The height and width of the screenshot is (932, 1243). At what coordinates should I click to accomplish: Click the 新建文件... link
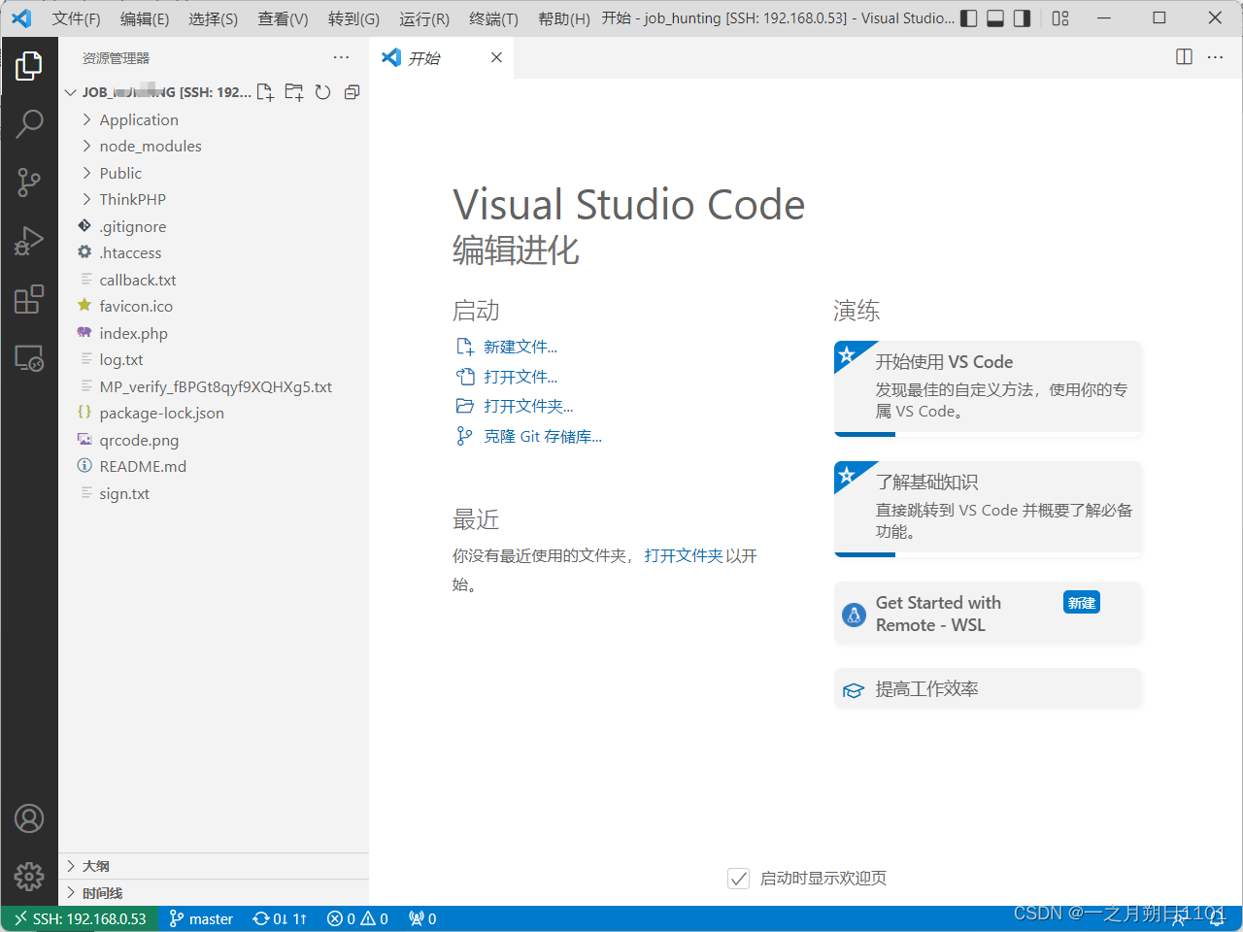point(521,348)
